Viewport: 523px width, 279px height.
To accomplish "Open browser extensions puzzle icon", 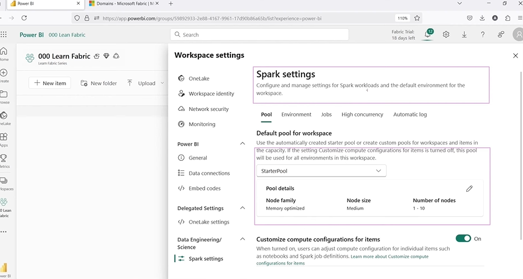I will pyautogui.click(x=508, y=18).
